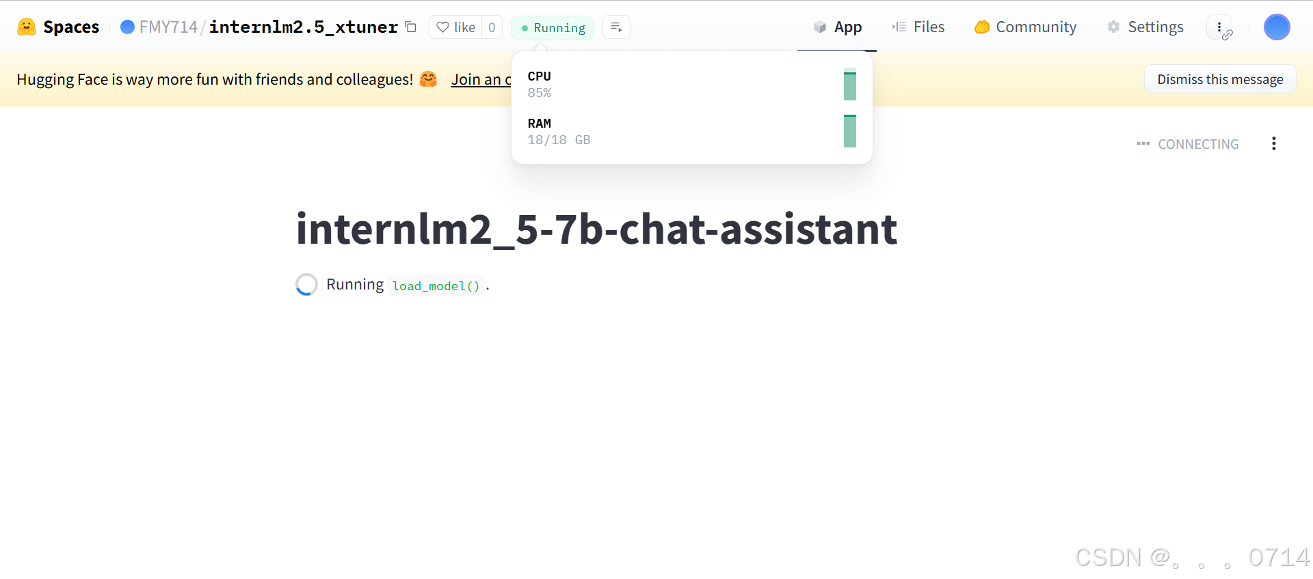The image size is (1313, 579).
Task: Click the internlm2_5-7b-chat-assistant heading
Action: 596,229
